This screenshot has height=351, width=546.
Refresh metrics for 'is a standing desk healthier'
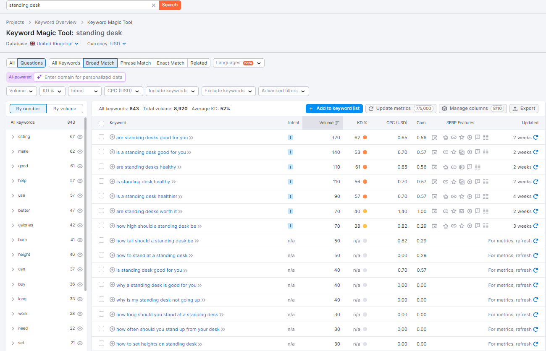(x=535, y=196)
